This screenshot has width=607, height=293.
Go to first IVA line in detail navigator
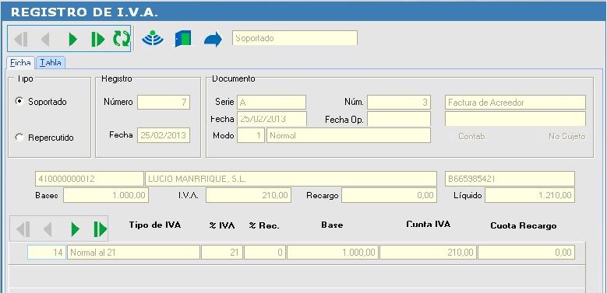point(23,230)
